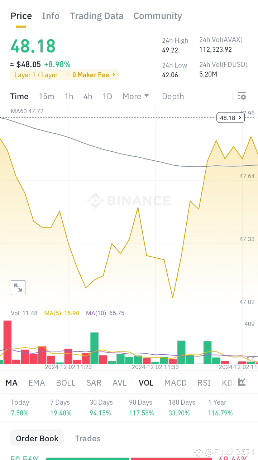This screenshot has width=258, height=460.
Task: Enable the RSI indicator
Action: coord(204,383)
